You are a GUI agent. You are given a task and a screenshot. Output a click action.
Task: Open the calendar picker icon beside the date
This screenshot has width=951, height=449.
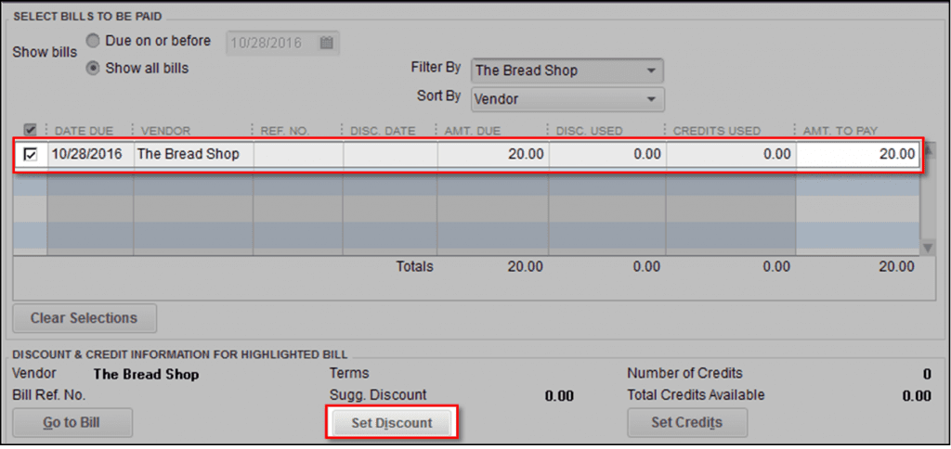326,43
